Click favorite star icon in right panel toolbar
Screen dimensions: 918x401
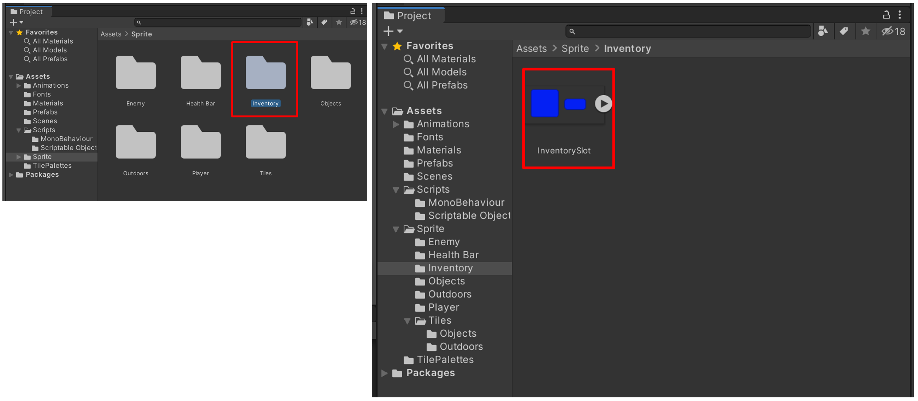(x=865, y=31)
